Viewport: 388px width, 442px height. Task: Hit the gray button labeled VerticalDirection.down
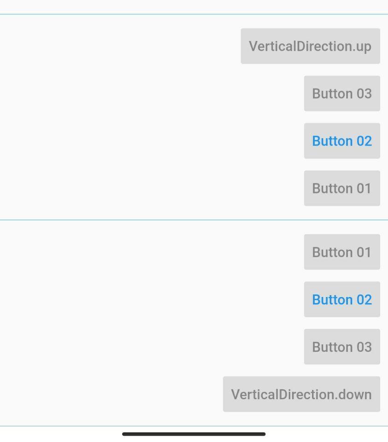tap(301, 394)
